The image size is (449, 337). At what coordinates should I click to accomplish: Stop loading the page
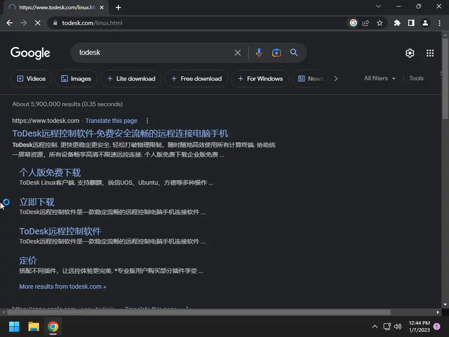point(38,23)
